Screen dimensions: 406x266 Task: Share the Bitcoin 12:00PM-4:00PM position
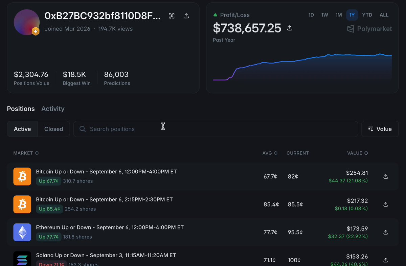[386, 176]
